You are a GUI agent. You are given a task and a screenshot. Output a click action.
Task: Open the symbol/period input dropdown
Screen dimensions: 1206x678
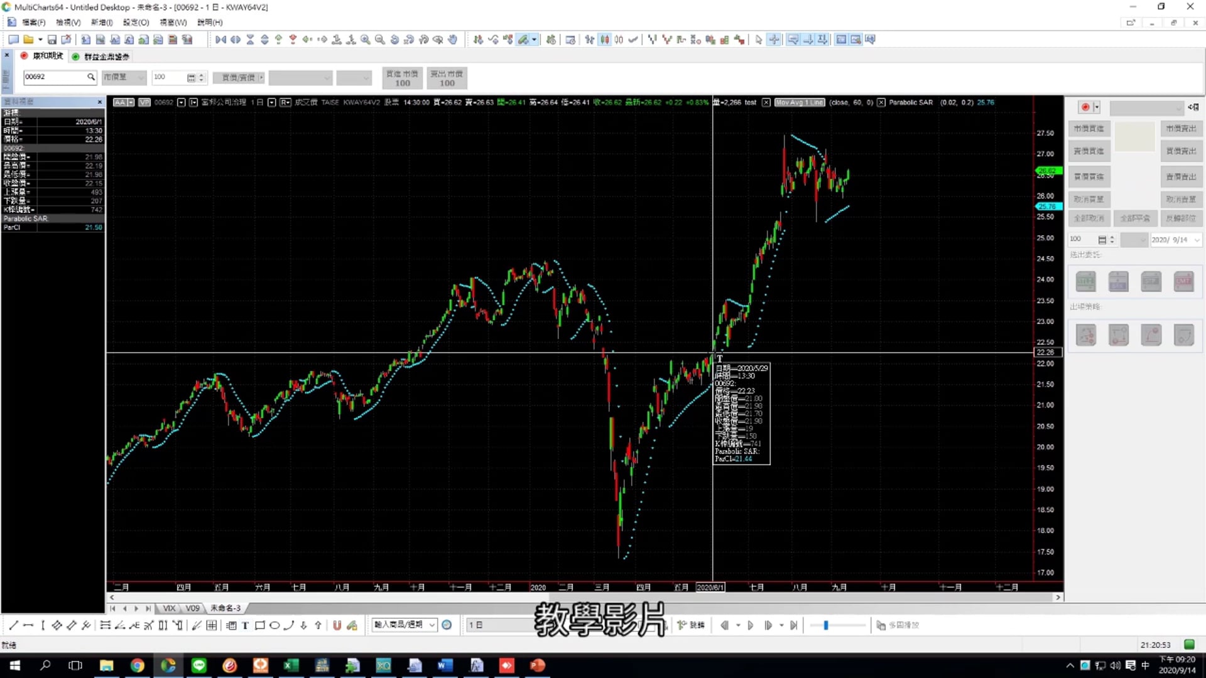432,625
